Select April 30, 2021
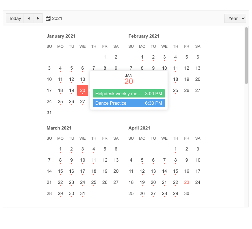 coord(187,193)
